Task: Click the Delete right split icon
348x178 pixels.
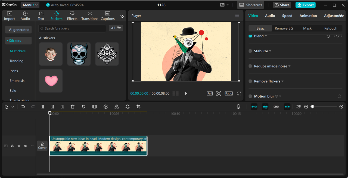Action: (63, 107)
